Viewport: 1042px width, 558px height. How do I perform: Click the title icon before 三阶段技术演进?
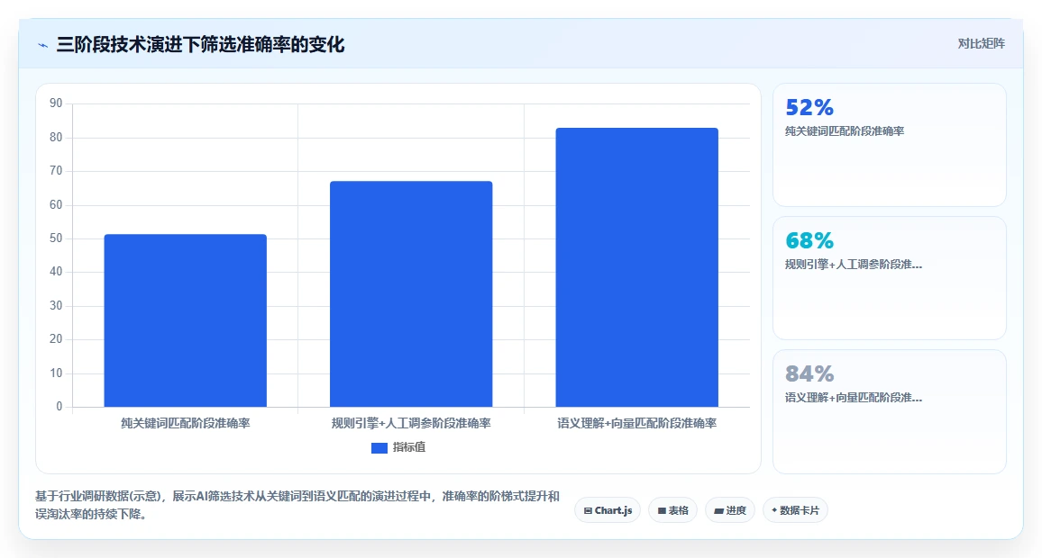[43, 46]
